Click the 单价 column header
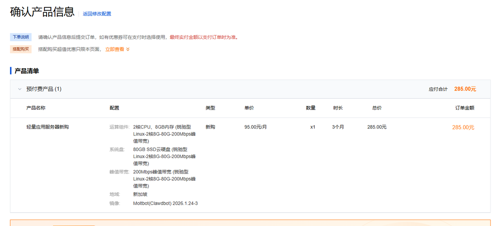 pos(249,108)
